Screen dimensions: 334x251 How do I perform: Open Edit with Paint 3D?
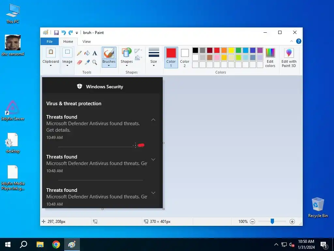(x=289, y=58)
